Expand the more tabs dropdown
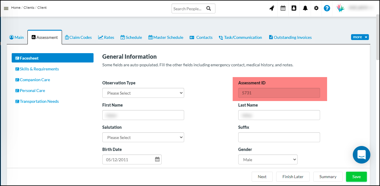380x186 pixels. 360,37
